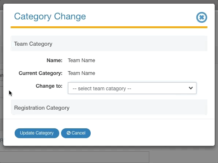Viewport: 218px width, 163px height.
Task: Click the Cancel button
Action: [76, 133]
